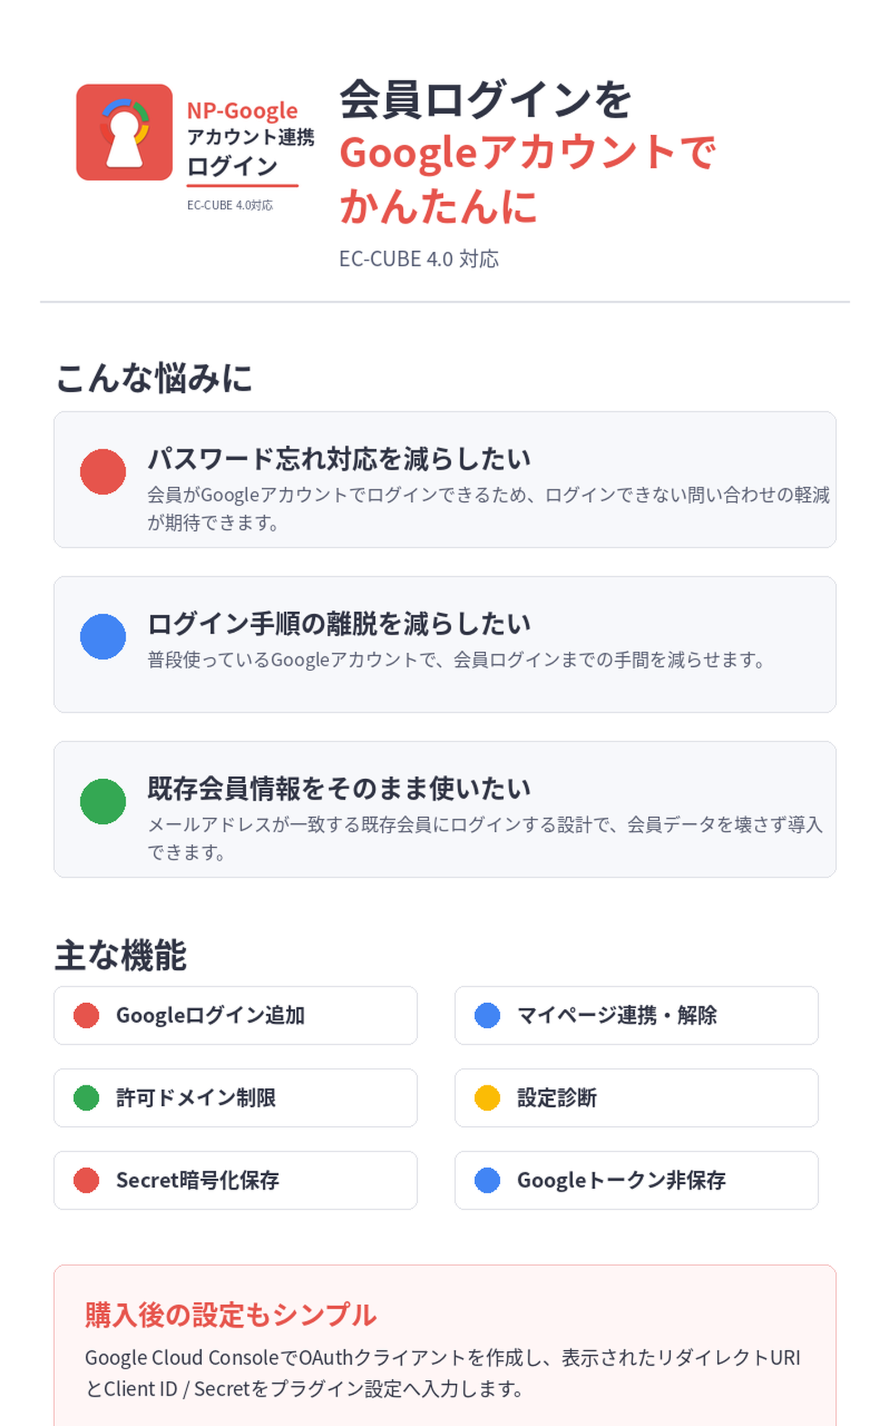Image resolution: width=889 pixels, height=1426 pixels.
Task: Click the 主な機能 section heading
Action: [120, 955]
